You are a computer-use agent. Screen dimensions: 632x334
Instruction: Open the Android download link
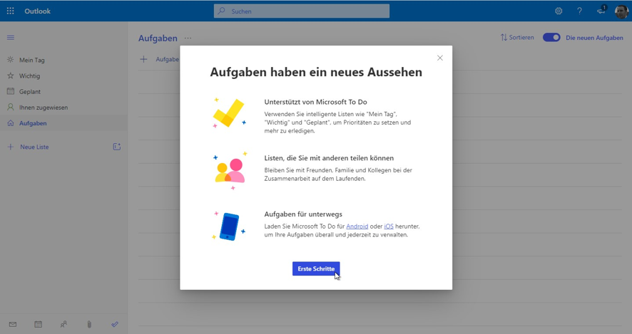click(x=357, y=226)
